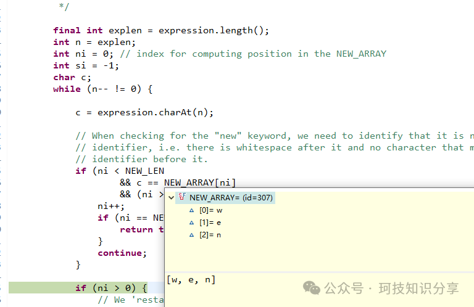
Task: Click the comment 'index for computing position'
Action: coord(214,54)
